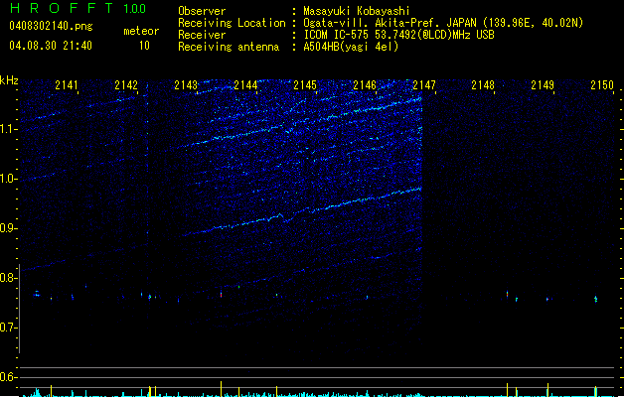
Task: Click the observer name Masayuki Kobayashi
Action: [x=357, y=11]
